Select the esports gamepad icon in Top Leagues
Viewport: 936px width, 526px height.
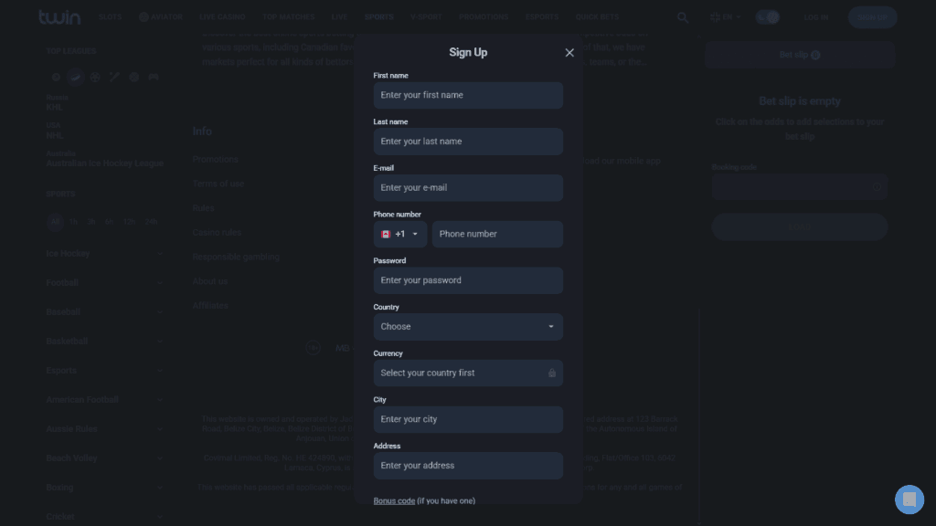click(x=154, y=77)
